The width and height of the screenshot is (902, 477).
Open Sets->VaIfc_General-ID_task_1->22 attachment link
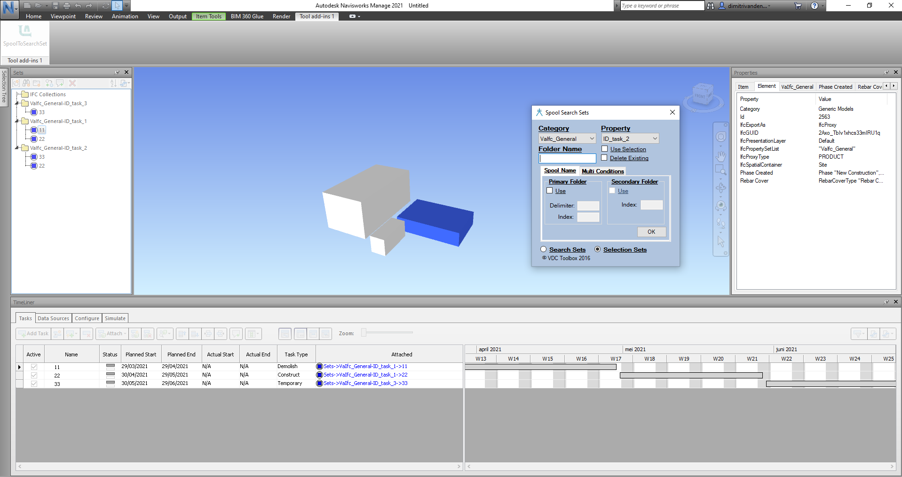pyautogui.click(x=365, y=375)
